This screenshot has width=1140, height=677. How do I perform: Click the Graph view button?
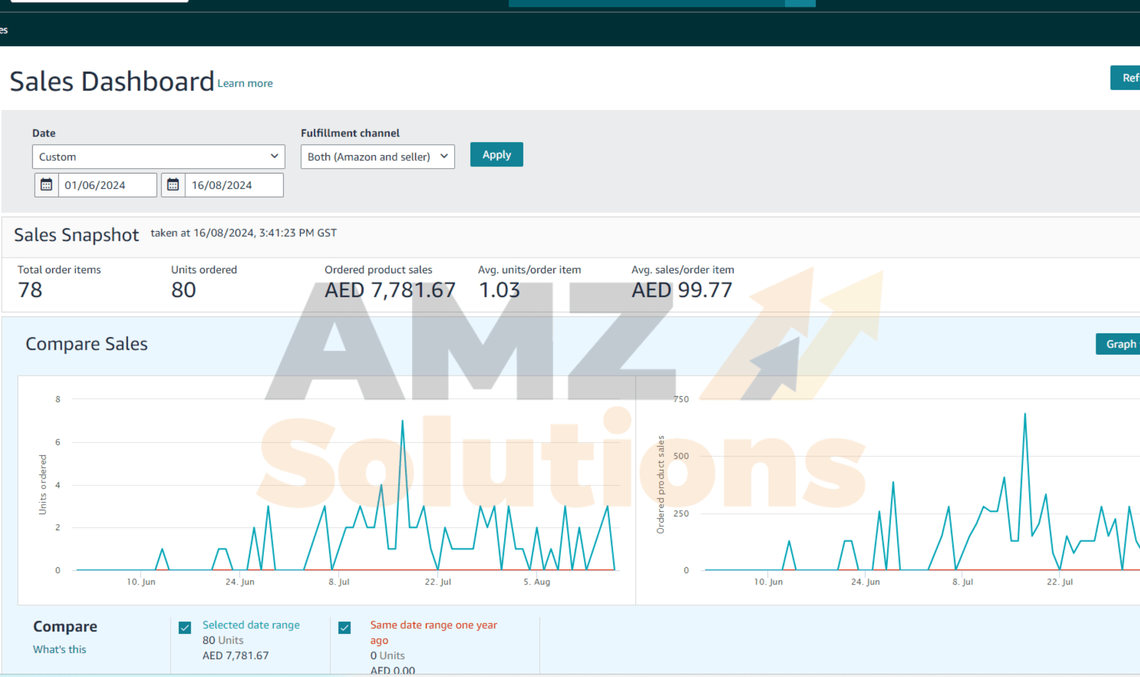[1121, 344]
